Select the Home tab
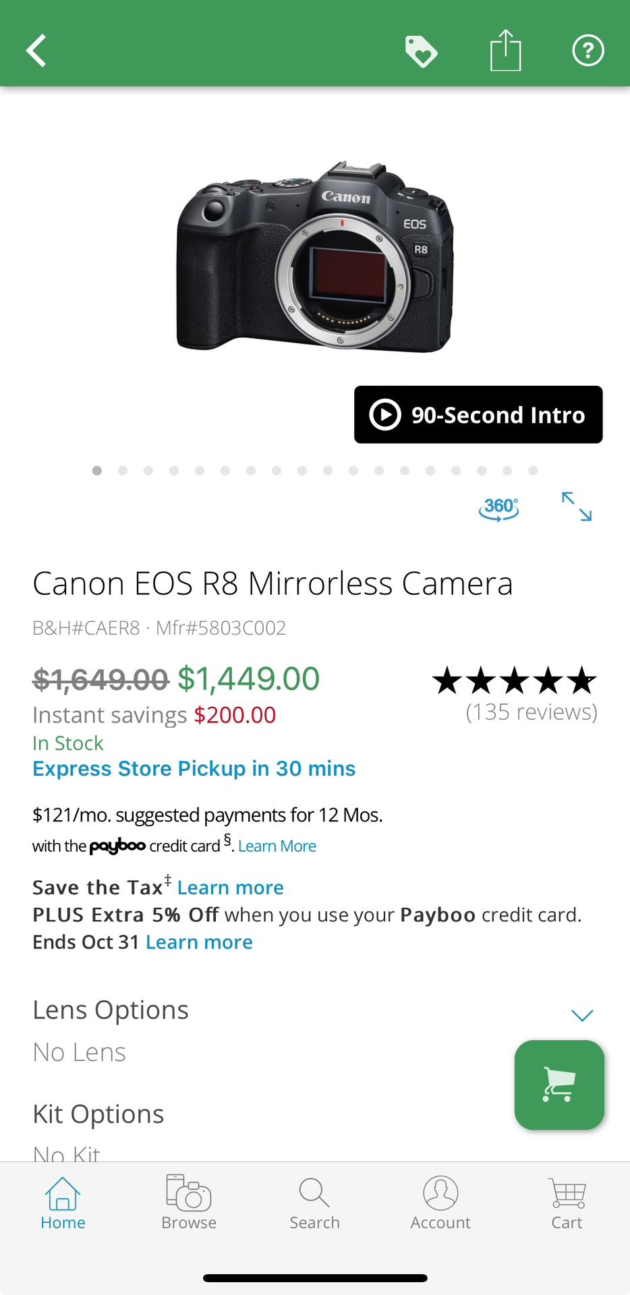The width and height of the screenshot is (630, 1295). pyautogui.click(x=63, y=1203)
